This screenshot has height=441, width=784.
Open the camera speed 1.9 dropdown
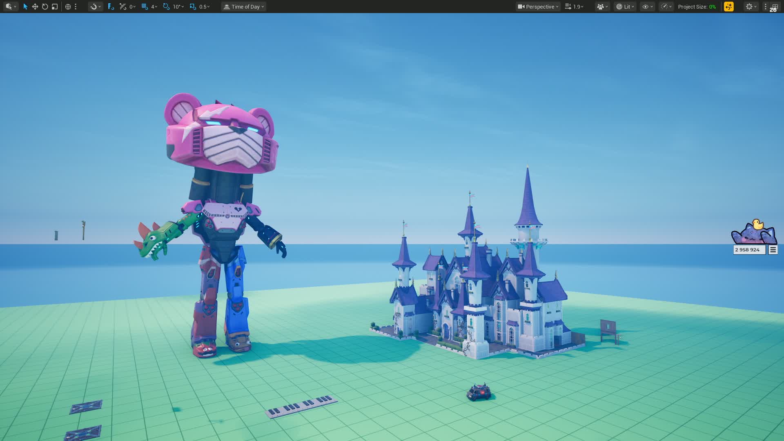click(574, 7)
